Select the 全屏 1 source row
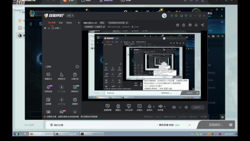The image size is (250, 141). coord(62,28)
